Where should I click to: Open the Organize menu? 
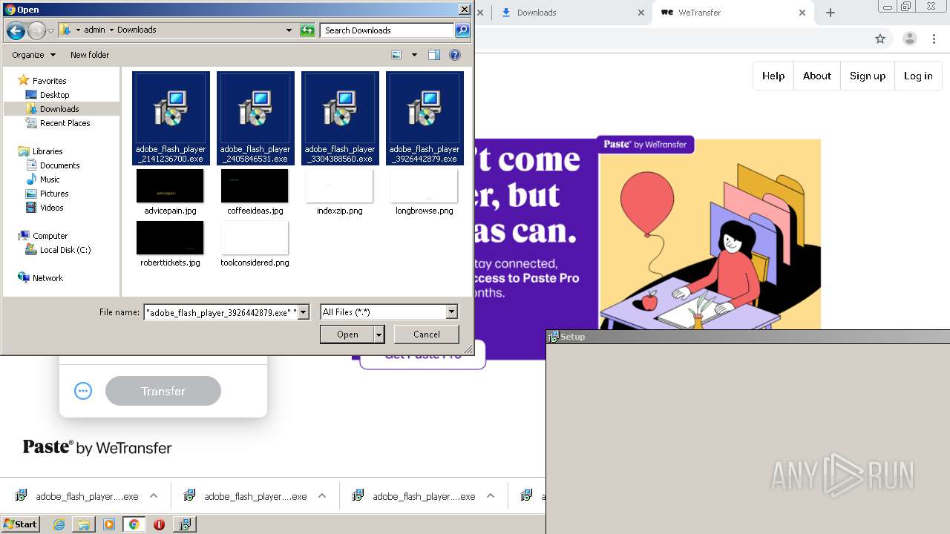click(33, 55)
